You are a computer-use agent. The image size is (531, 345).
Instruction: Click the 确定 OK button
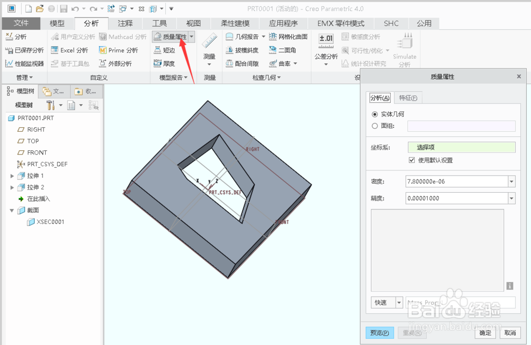tap(485, 333)
